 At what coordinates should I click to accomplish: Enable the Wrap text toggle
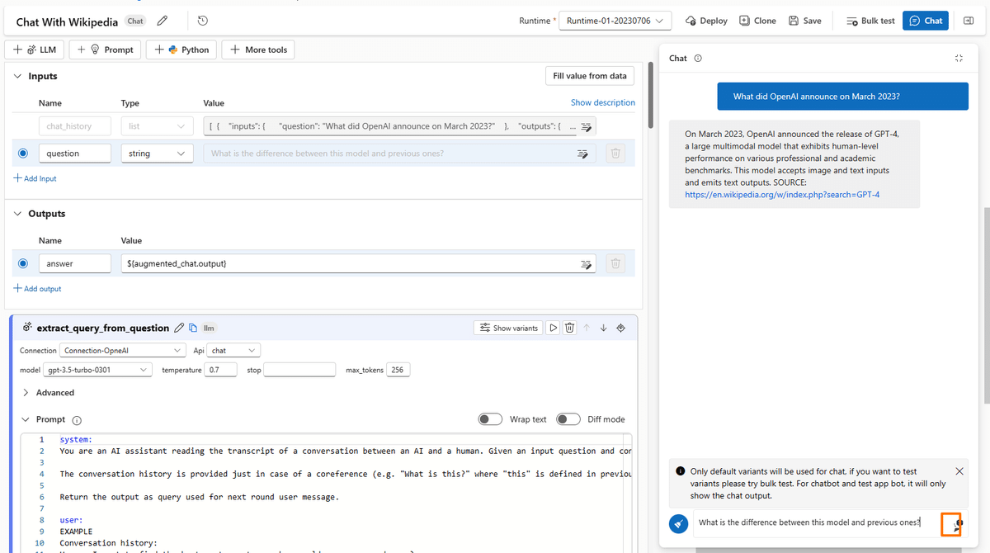(x=489, y=419)
